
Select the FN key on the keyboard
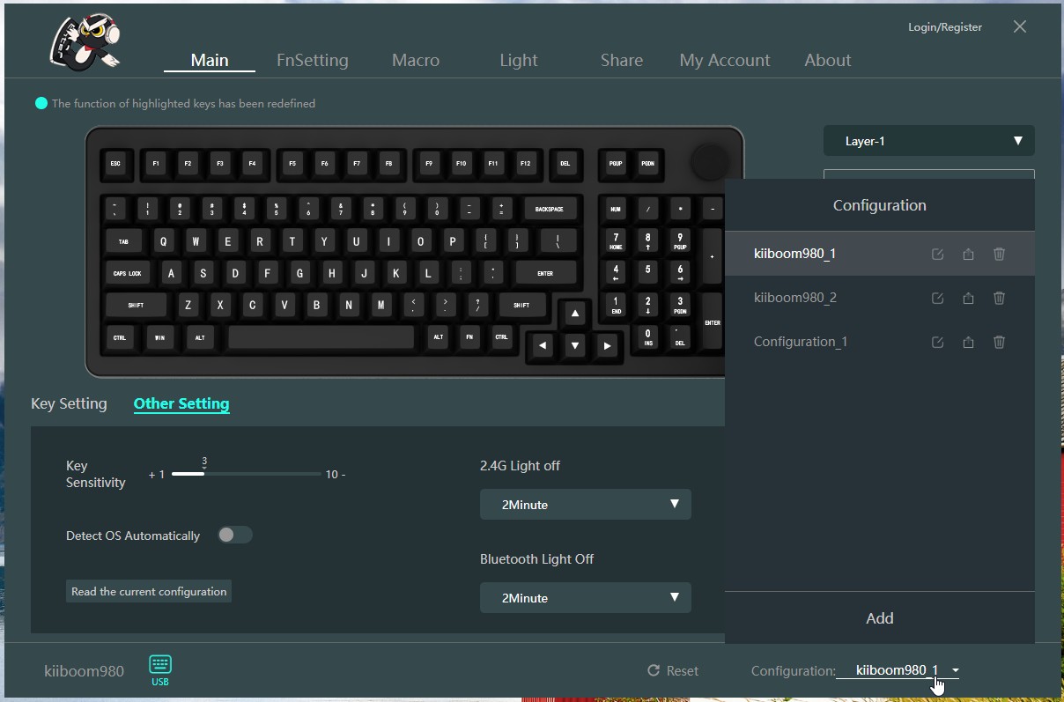pos(469,337)
